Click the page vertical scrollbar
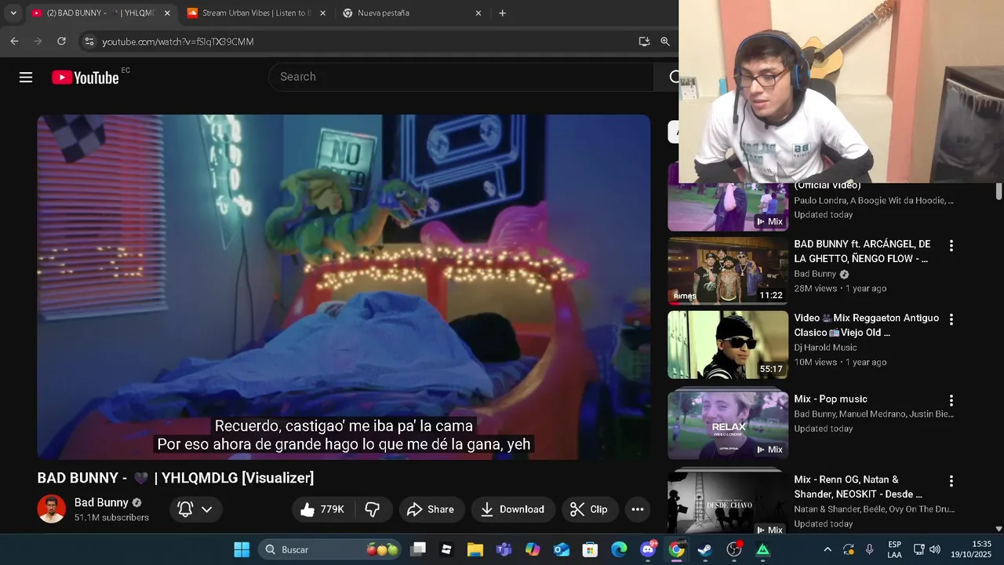Screen dimensions: 1004x565 pos(999,191)
